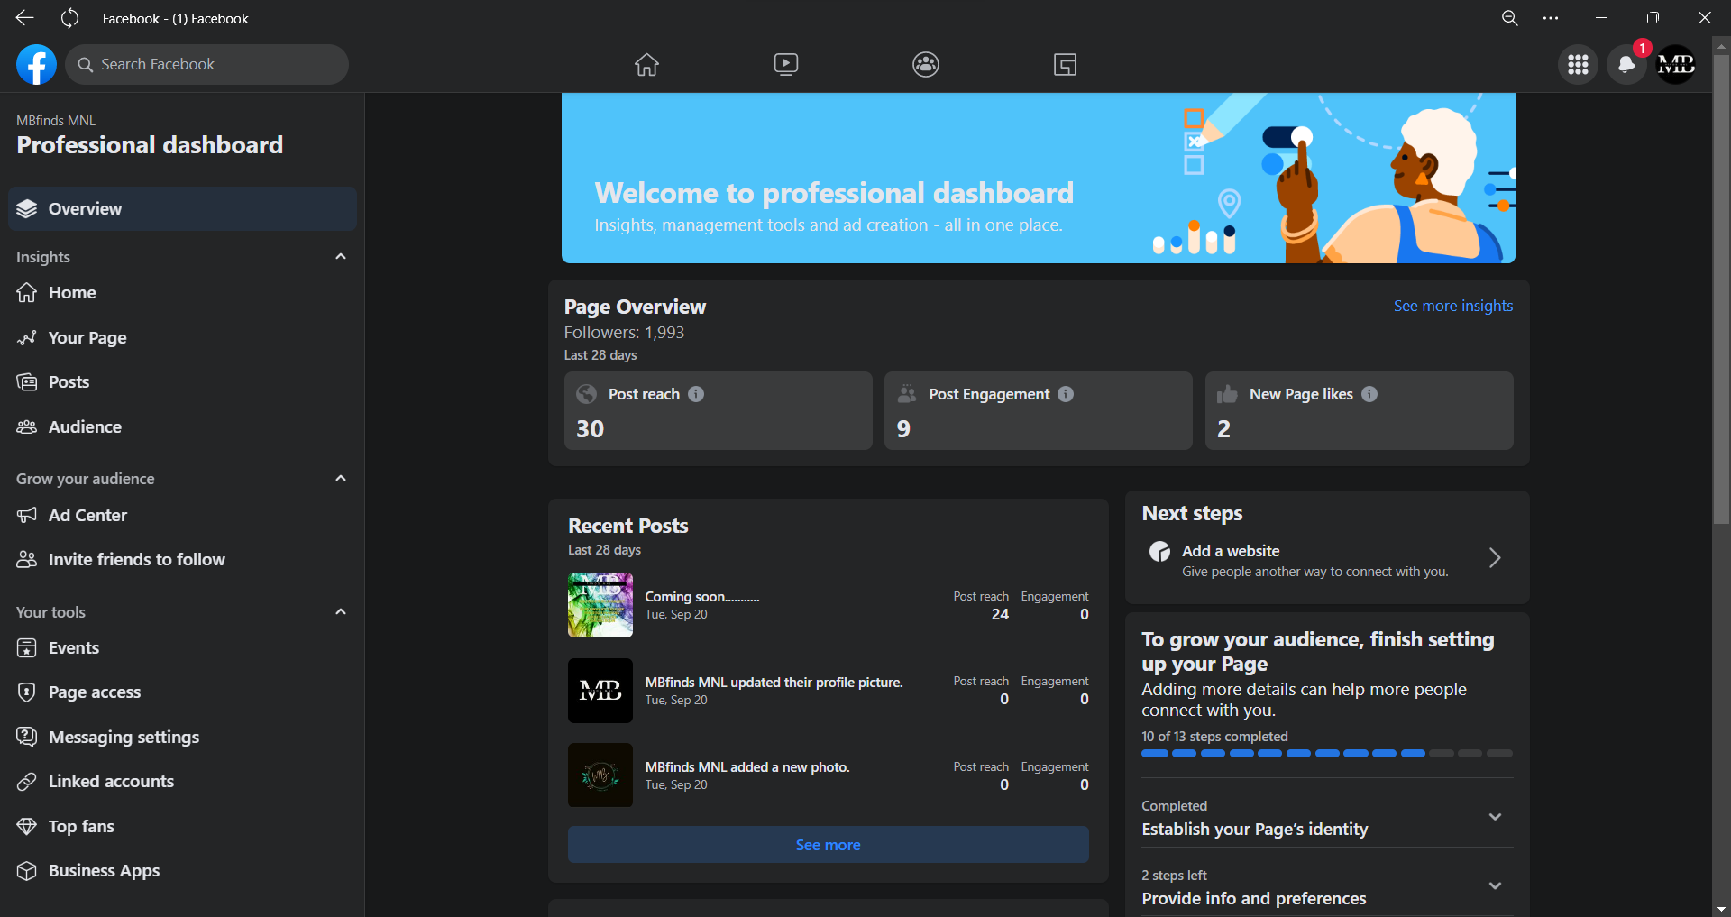
Task: Open Home under Insights
Action: (x=182, y=293)
